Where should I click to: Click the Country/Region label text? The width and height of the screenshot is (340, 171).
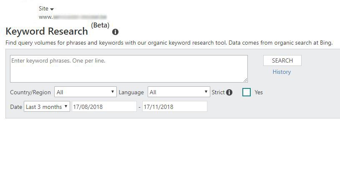click(30, 92)
